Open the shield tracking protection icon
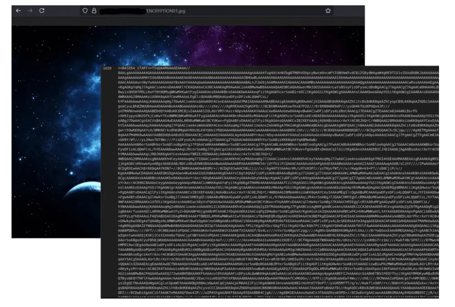The image size is (455, 307). (85, 11)
